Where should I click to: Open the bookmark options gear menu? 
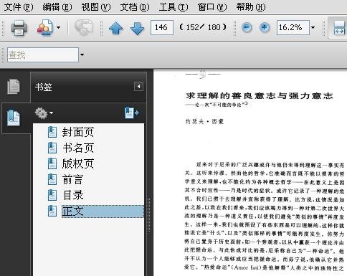click(44, 113)
